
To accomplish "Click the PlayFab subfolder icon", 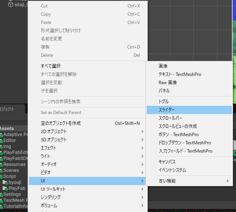I will (x=5, y=188).
